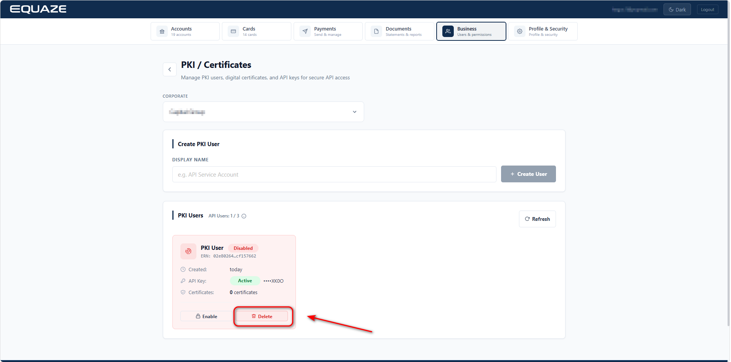The height and width of the screenshot is (362, 731).
Task: Click the Active API key badge
Action: pos(245,281)
